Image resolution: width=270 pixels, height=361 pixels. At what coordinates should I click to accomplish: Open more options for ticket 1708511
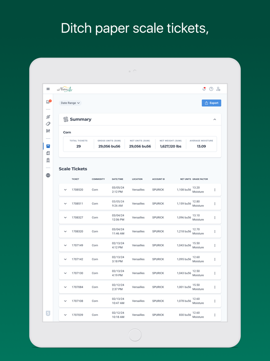pos(215,204)
